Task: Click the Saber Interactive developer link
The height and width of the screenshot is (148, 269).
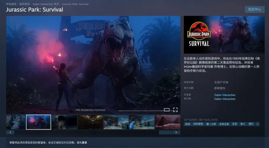Action: [225, 95]
